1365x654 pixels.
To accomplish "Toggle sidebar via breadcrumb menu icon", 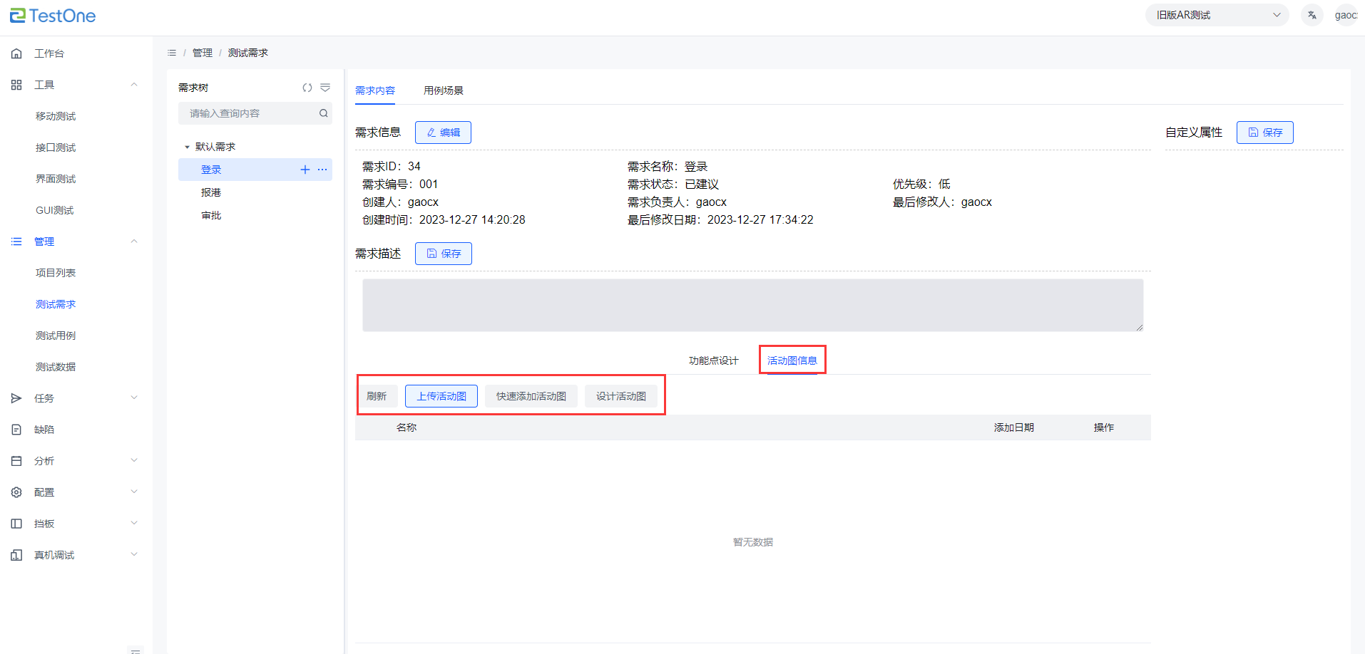I will pos(172,53).
